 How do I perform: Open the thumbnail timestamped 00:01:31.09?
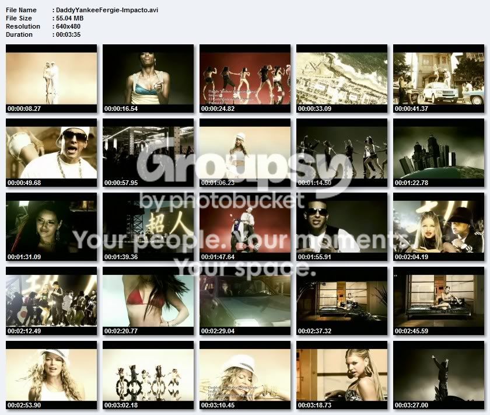(x=51, y=226)
